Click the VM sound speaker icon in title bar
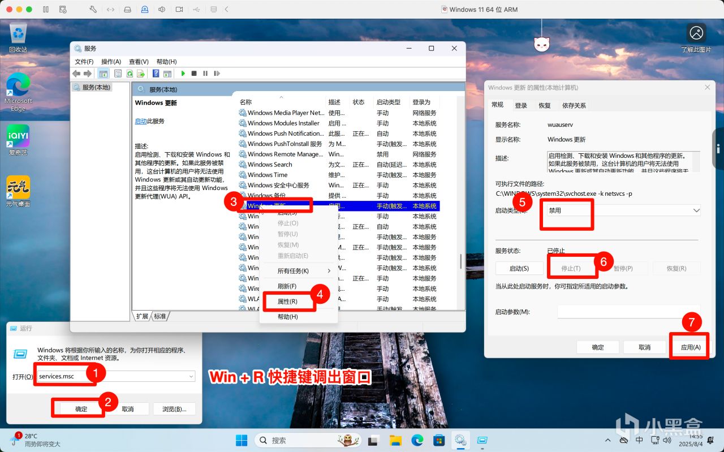 click(x=162, y=10)
